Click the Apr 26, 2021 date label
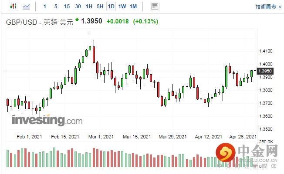The image size is (284, 174). pos(243,137)
